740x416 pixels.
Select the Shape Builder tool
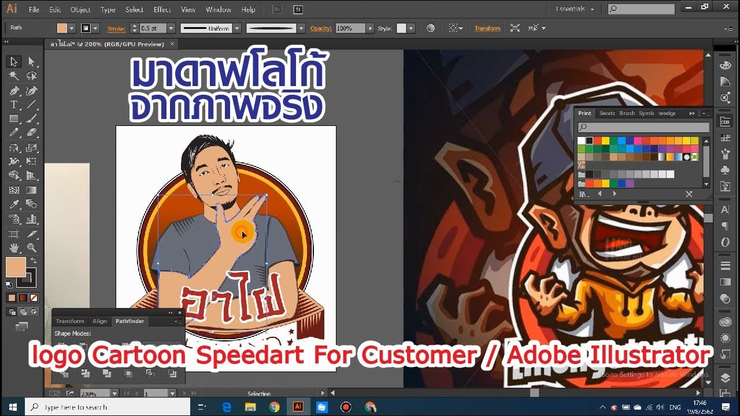coord(14,176)
